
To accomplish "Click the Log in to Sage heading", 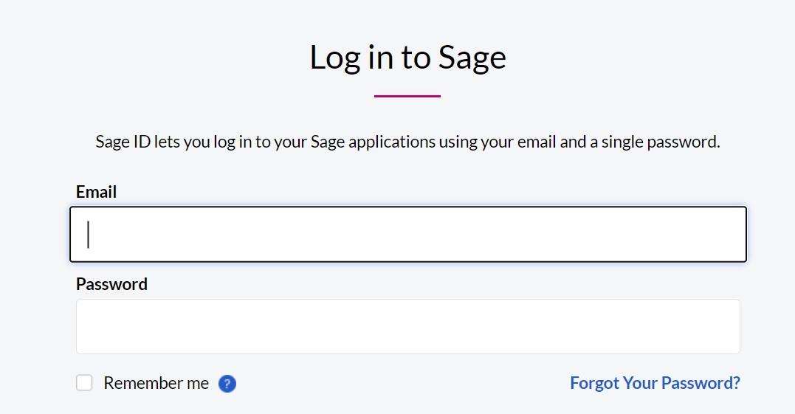I will [407, 58].
